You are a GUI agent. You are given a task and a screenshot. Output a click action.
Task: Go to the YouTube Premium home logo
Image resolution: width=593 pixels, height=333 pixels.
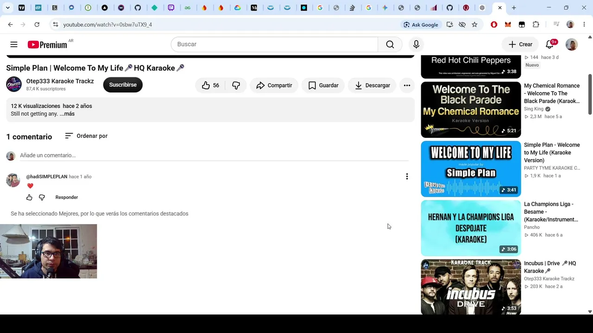pyautogui.click(x=47, y=44)
